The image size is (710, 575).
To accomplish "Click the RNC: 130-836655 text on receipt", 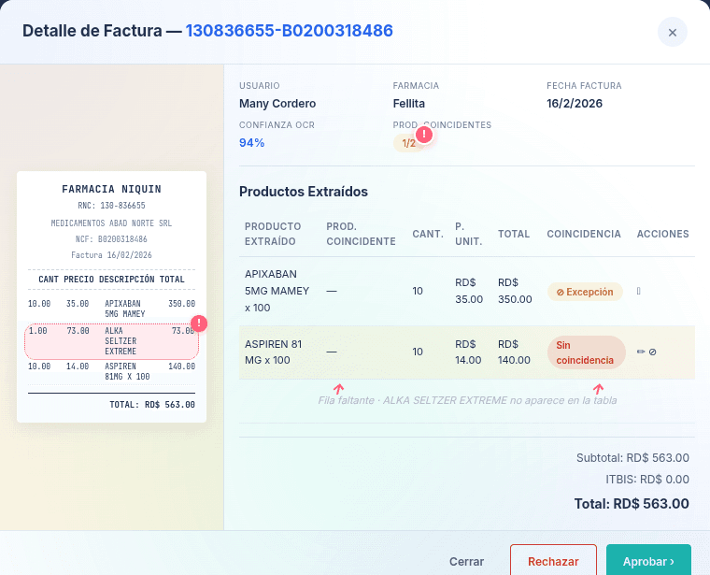I will pos(111,206).
